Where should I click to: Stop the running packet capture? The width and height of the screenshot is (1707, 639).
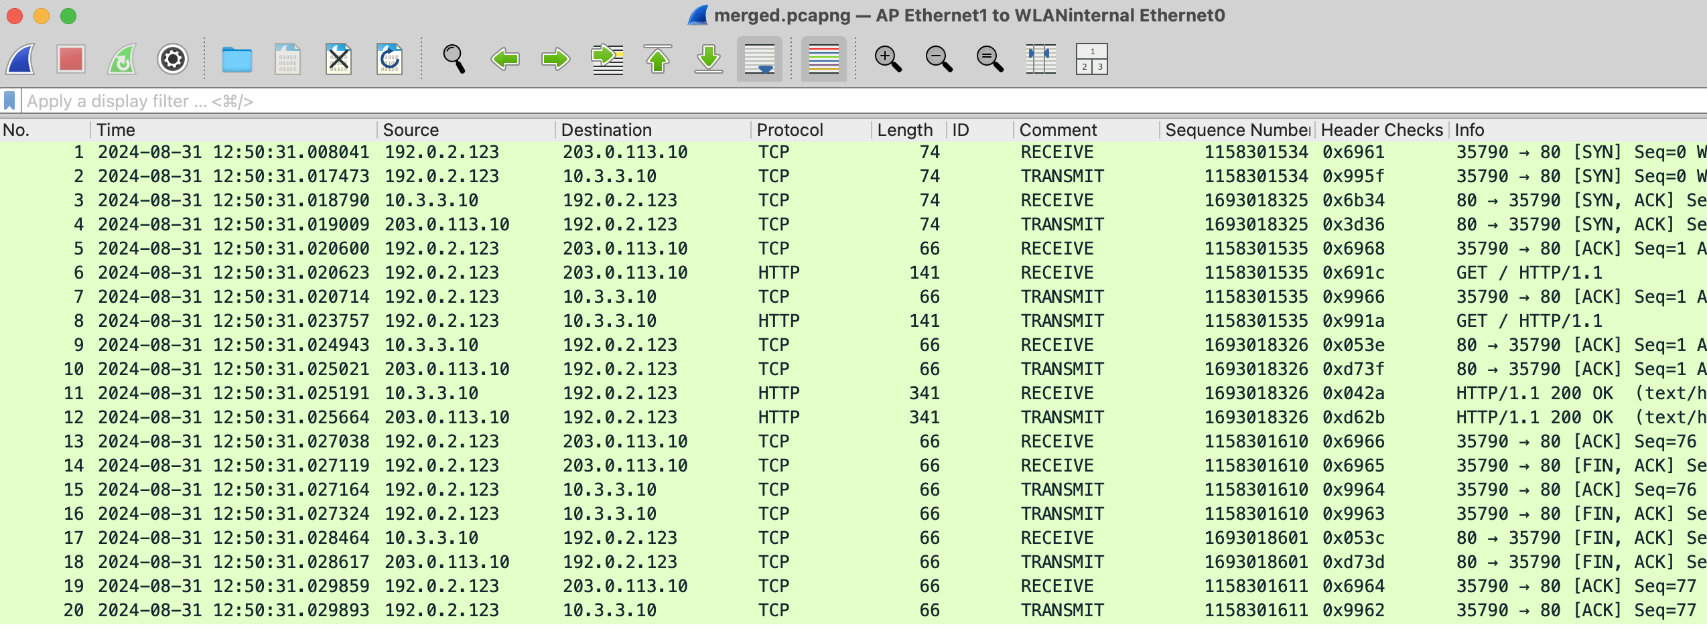click(71, 60)
